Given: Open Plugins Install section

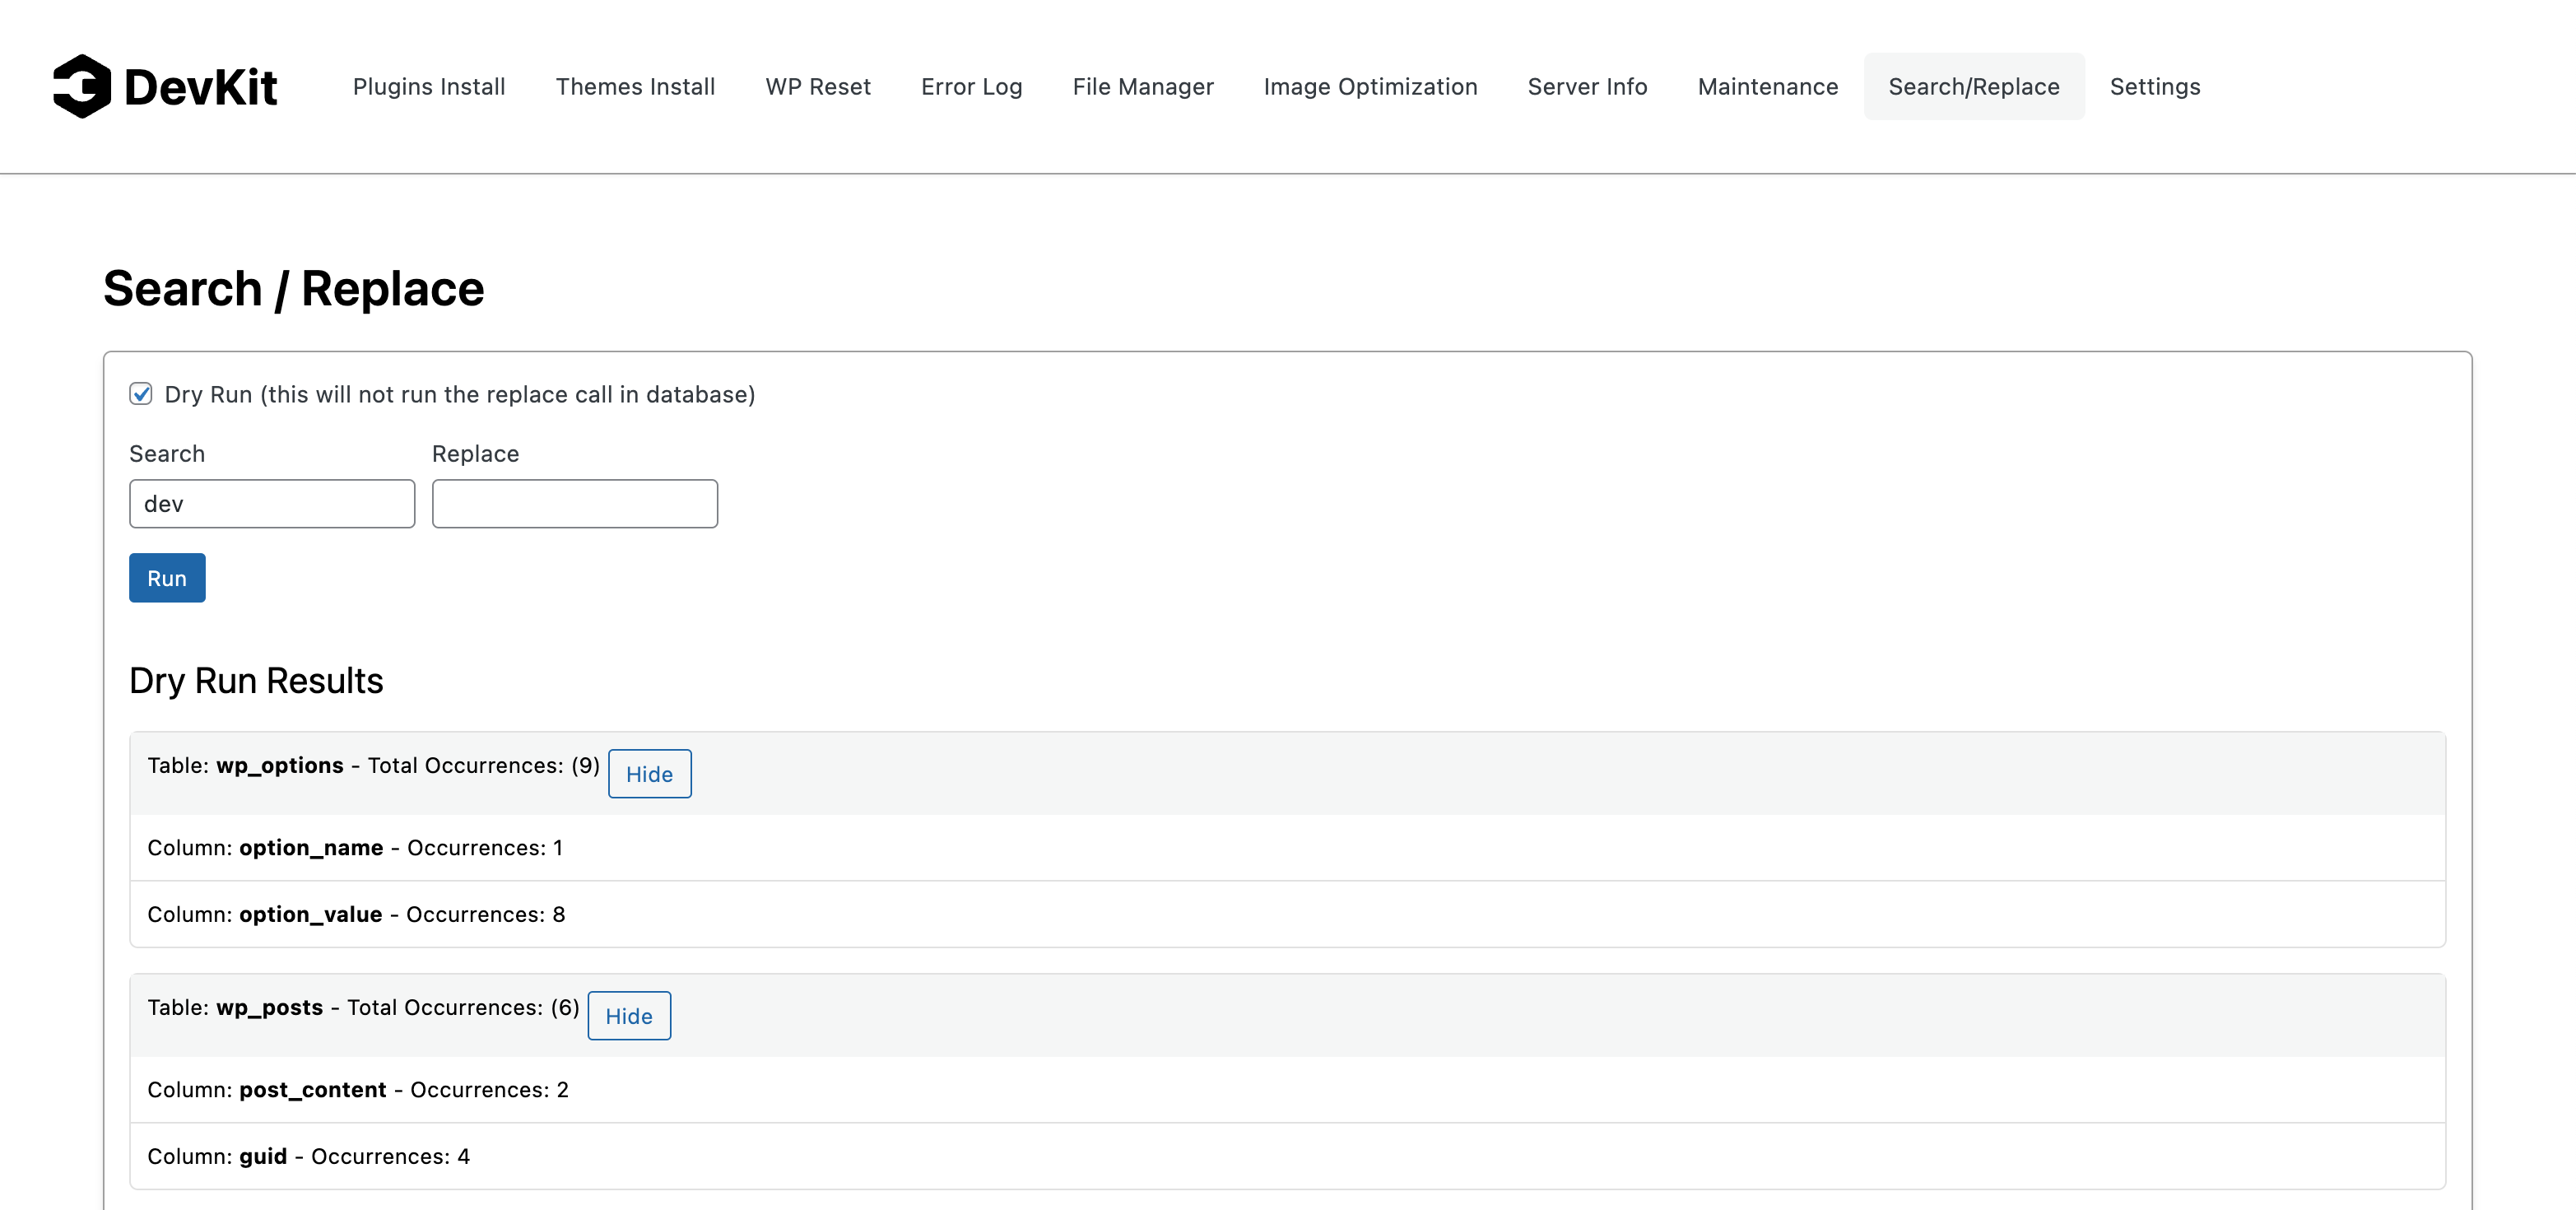Looking at the screenshot, I should click(430, 86).
